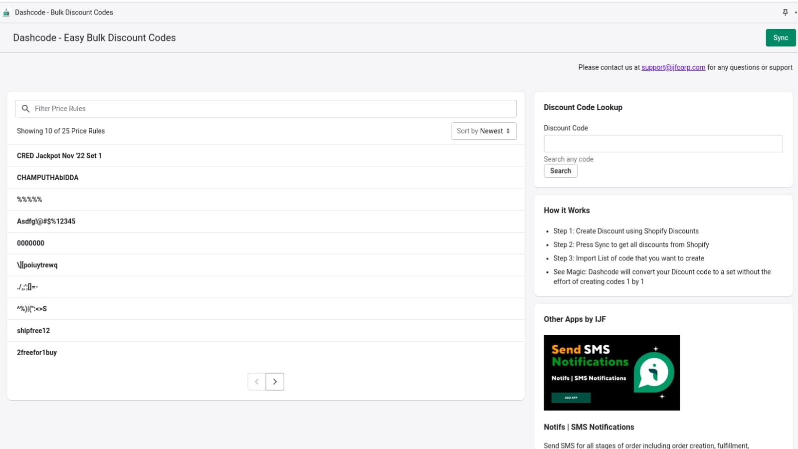798x449 pixels.
Task: Click the Discount Code input field
Action: [663, 143]
